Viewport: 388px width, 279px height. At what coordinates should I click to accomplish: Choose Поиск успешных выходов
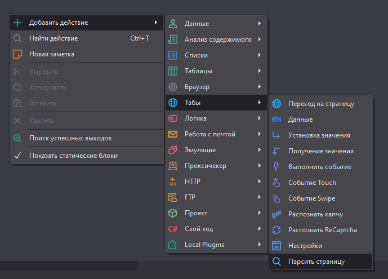[x=70, y=138]
